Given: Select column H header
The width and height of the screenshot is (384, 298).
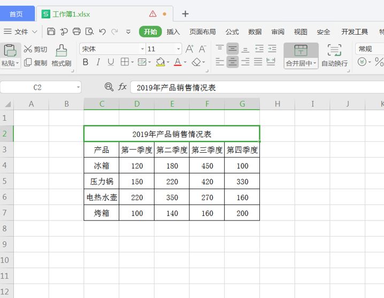Looking at the screenshot, I should pos(277,104).
